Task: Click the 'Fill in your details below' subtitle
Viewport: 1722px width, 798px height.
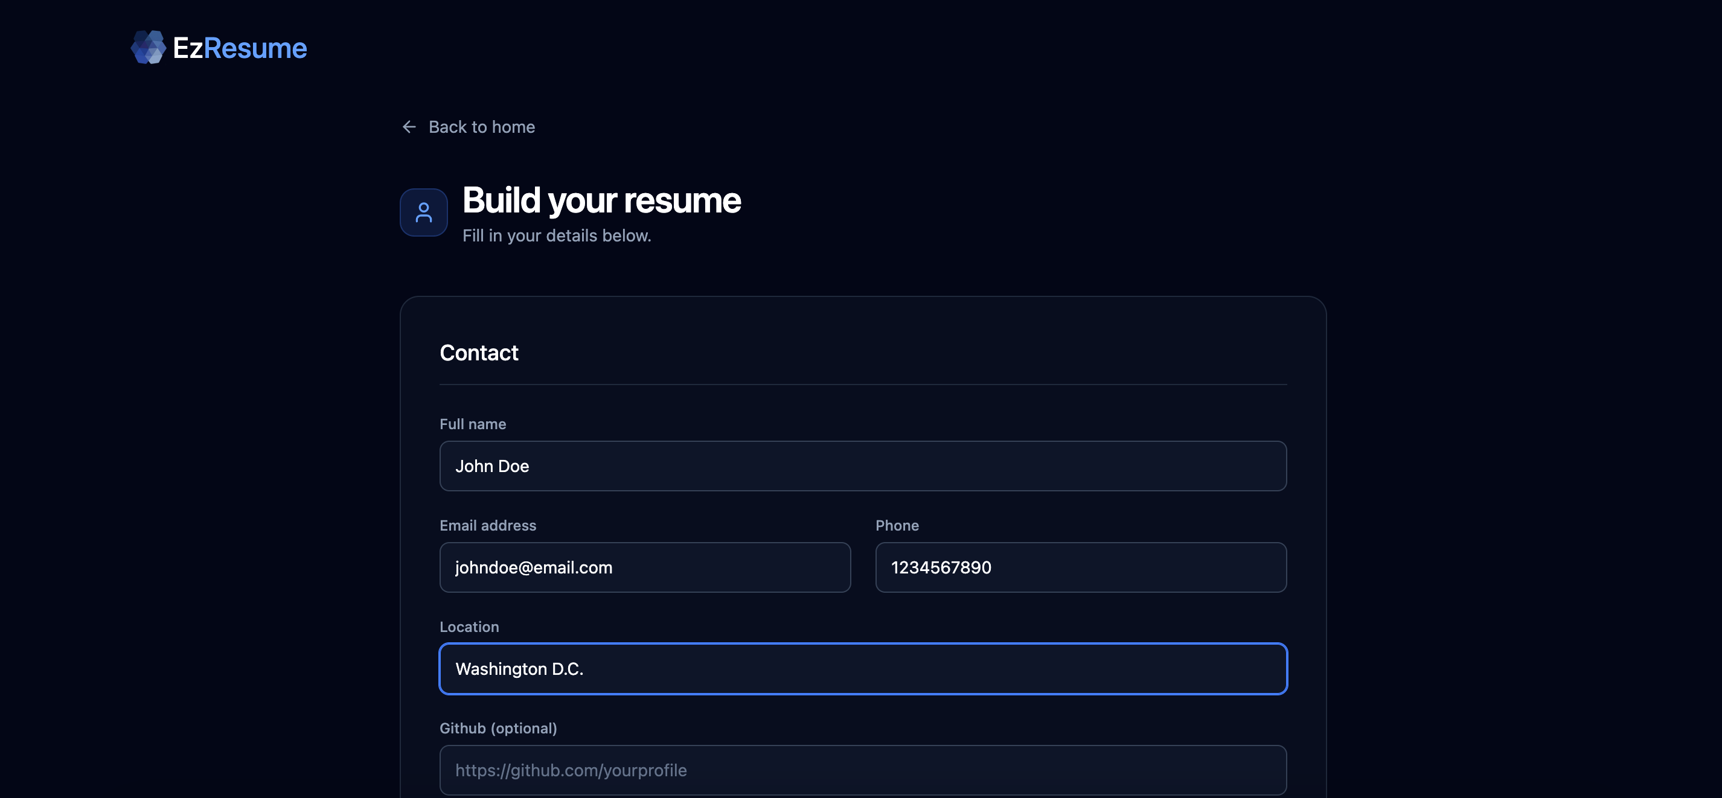Action: coord(556,236)
